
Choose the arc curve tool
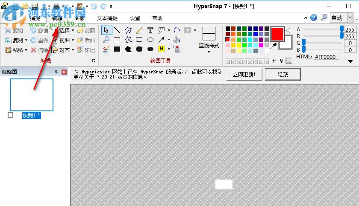pos(177,30)
